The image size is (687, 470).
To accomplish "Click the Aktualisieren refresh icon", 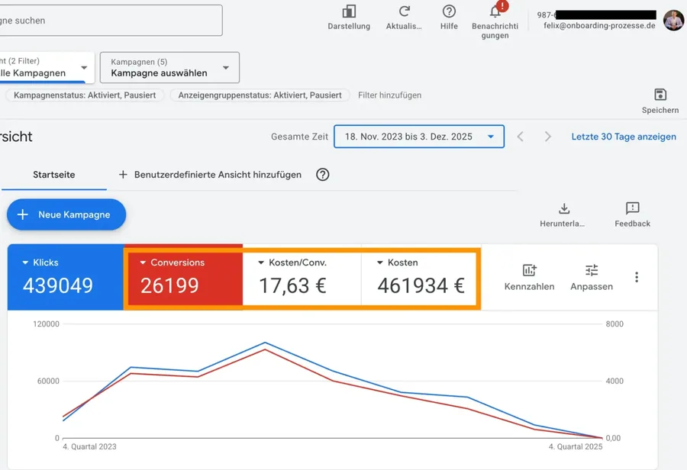I will point(404,11).
